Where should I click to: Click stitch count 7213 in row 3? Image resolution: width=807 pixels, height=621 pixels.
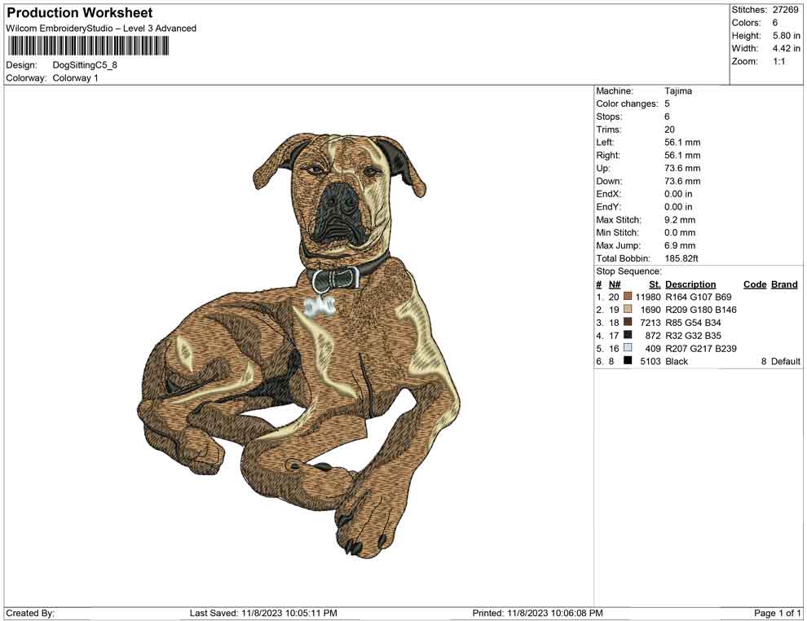pyautogui.click(x=650, y=323)
